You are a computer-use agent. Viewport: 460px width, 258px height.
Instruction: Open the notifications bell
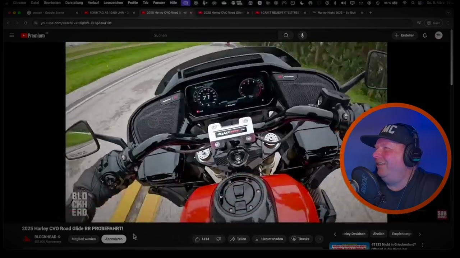pos(424,35)
